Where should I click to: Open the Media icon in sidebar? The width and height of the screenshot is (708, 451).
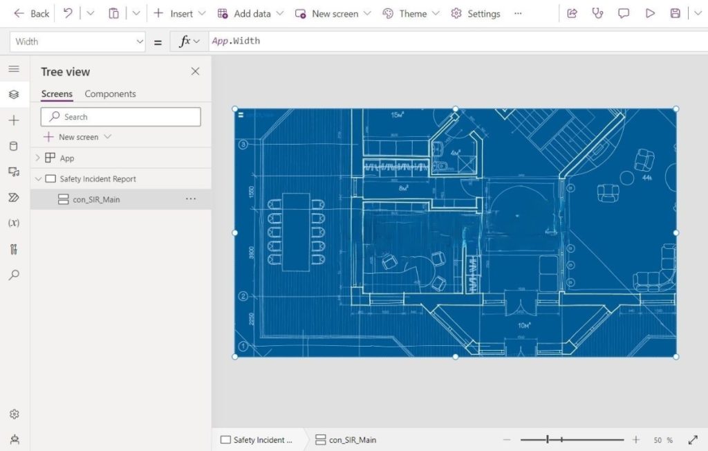14,172
